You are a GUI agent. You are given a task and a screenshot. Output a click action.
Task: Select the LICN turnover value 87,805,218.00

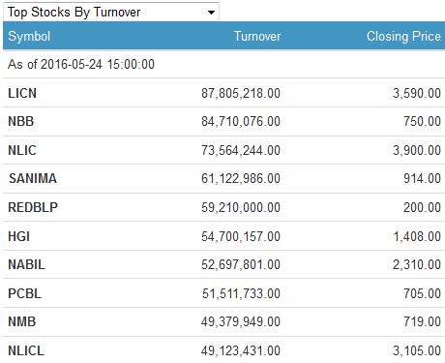pyautogui.click(x=241, y=93)
